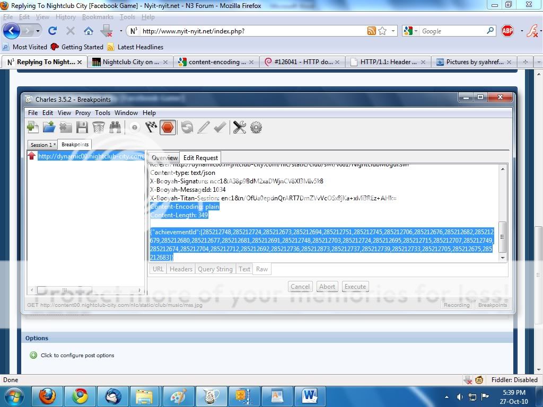543x407 pixels.
Task: Open the Firefox back/forward history dropdown
Action: coord(38,31)
